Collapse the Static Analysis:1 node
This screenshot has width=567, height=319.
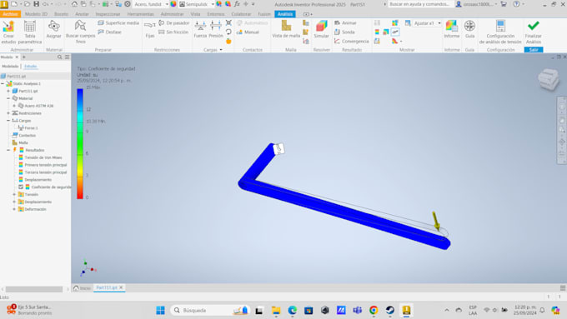tap(3, 83)
